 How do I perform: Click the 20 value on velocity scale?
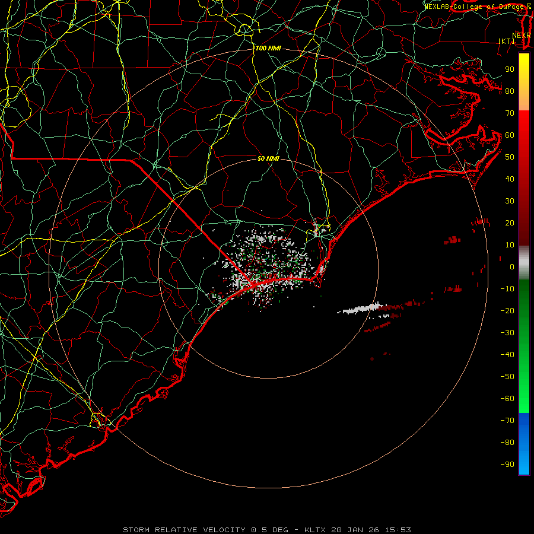coord(510,223)
